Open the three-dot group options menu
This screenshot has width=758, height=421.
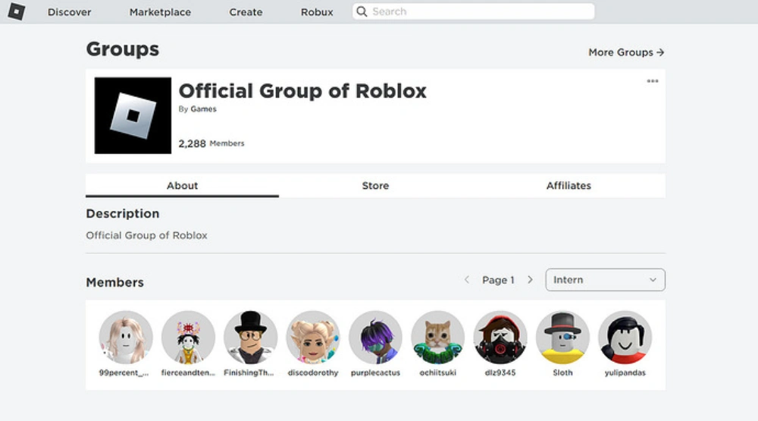[652, 81]
